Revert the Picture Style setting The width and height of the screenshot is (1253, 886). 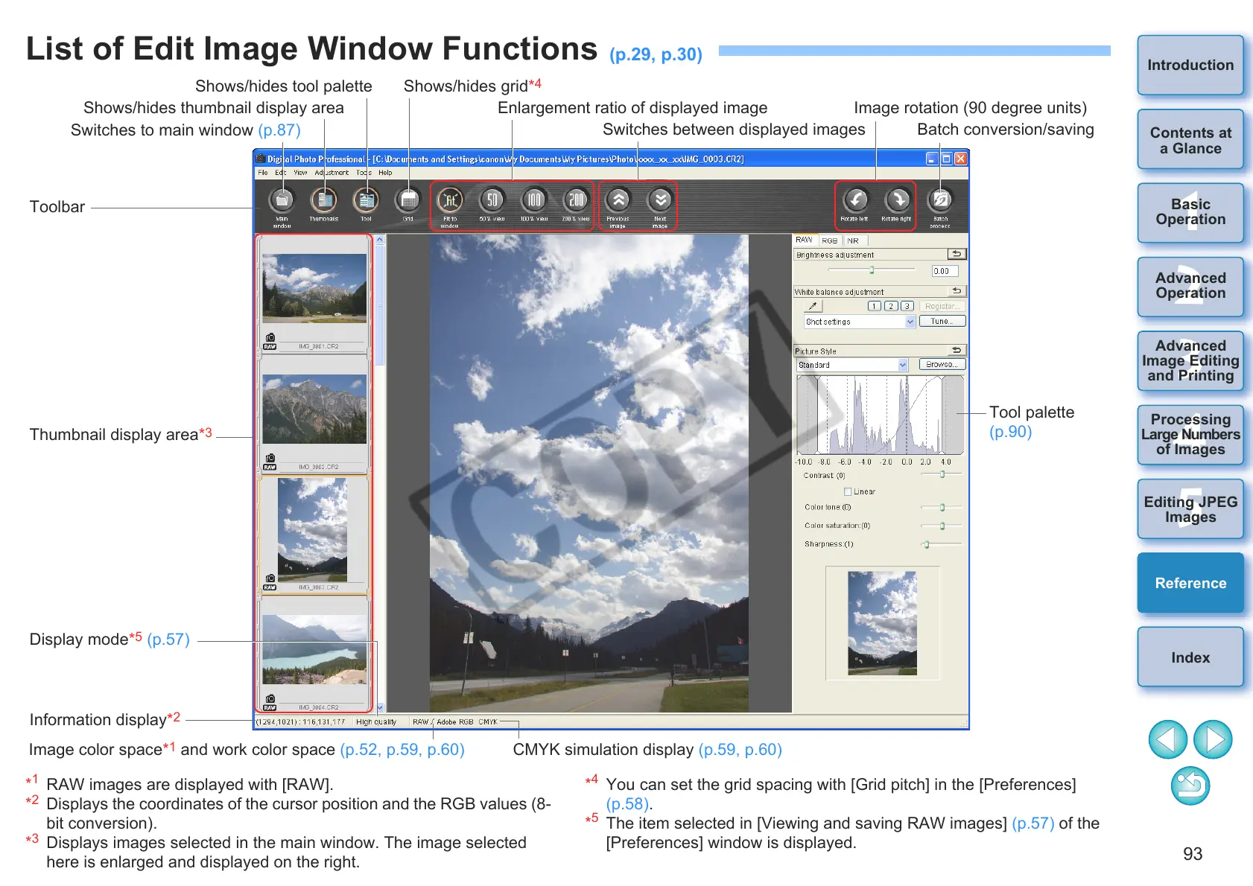957,350
